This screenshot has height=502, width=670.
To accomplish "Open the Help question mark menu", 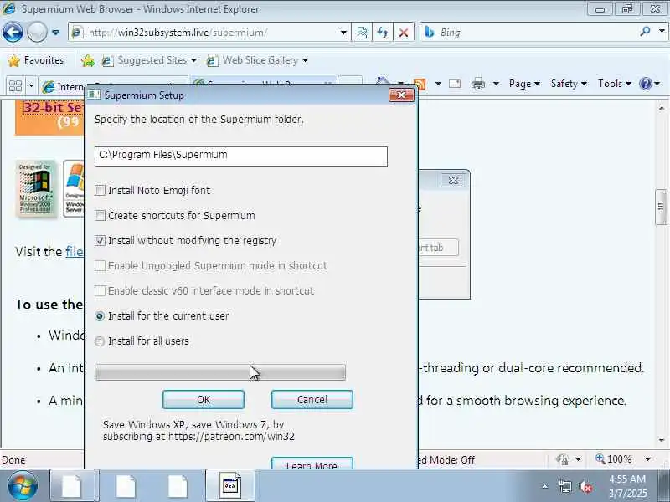I will tap(650, 84).
